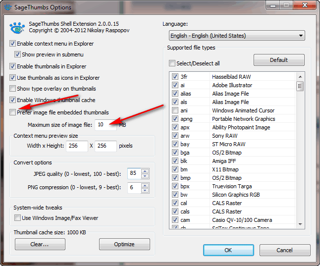
Task: Enable Use Windows Image/Fax Viewer
Action: coord(17,218)
